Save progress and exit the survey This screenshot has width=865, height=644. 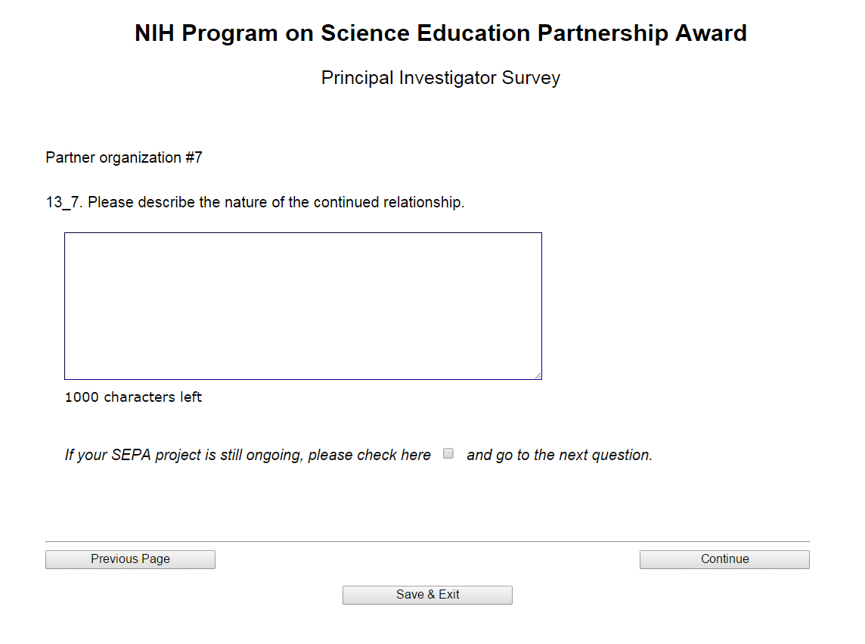[x=427, y=595]
